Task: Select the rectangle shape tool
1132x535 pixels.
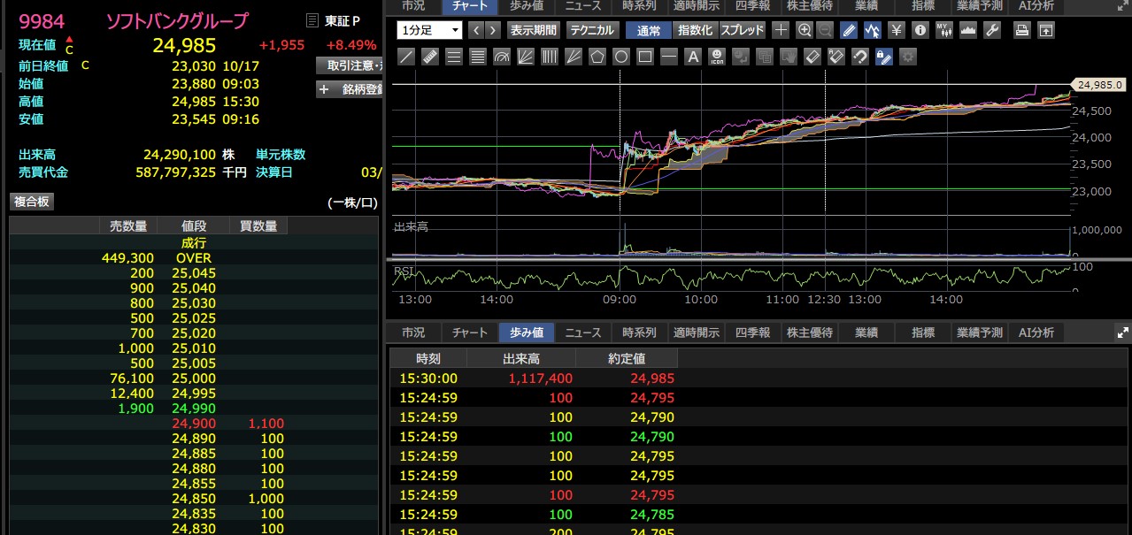Action: (645, 57)
